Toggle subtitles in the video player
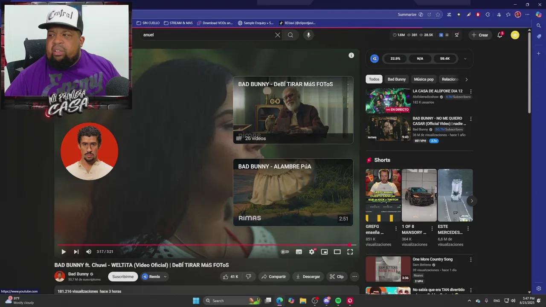The image size is (546, 307). click(299, 252)
